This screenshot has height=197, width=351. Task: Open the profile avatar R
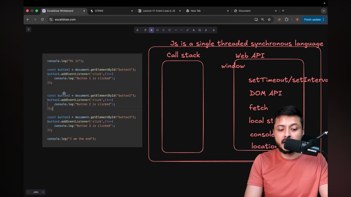coord(297,20)
